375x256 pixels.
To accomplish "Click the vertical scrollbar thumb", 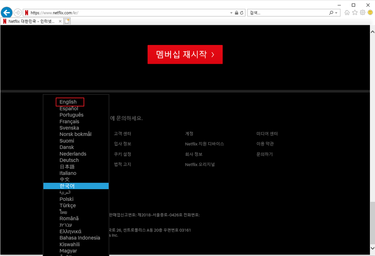I will point(372,223).
